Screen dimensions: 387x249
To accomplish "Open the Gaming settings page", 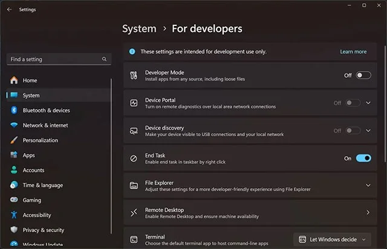I will pos(59,200).
